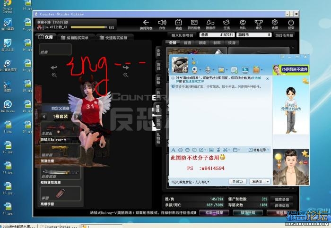Switch to Counter-Strike taskbar button
The image size is (331, 228).
point(58,227)
